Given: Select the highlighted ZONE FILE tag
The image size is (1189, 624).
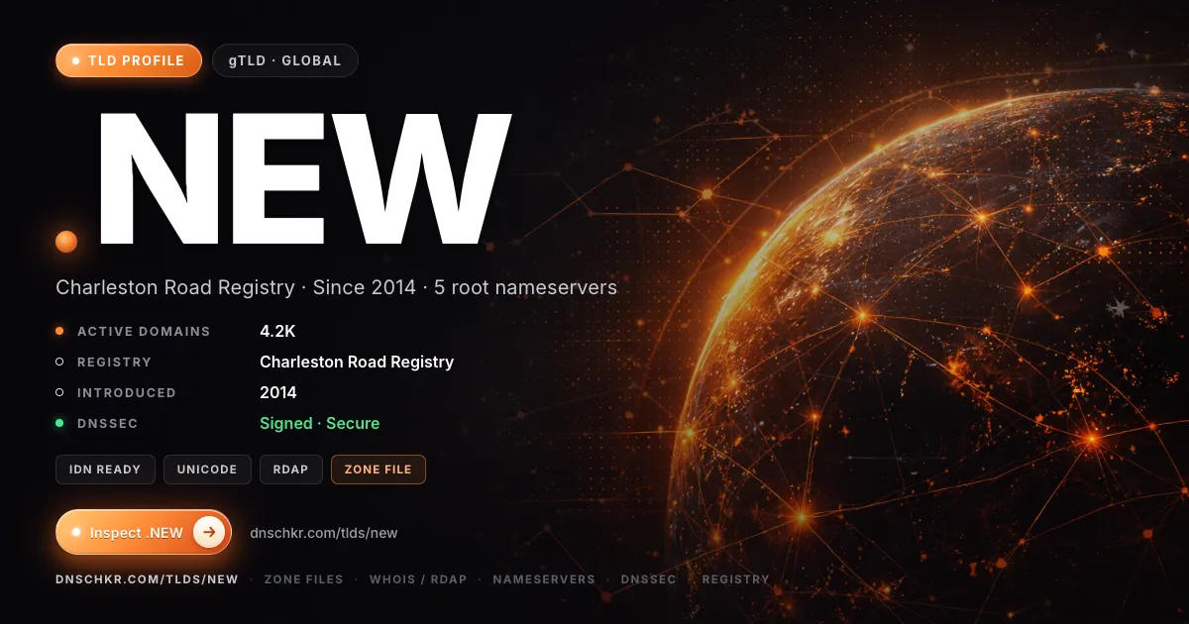Looking at the screenshot, I should click(x=378, y=469).
